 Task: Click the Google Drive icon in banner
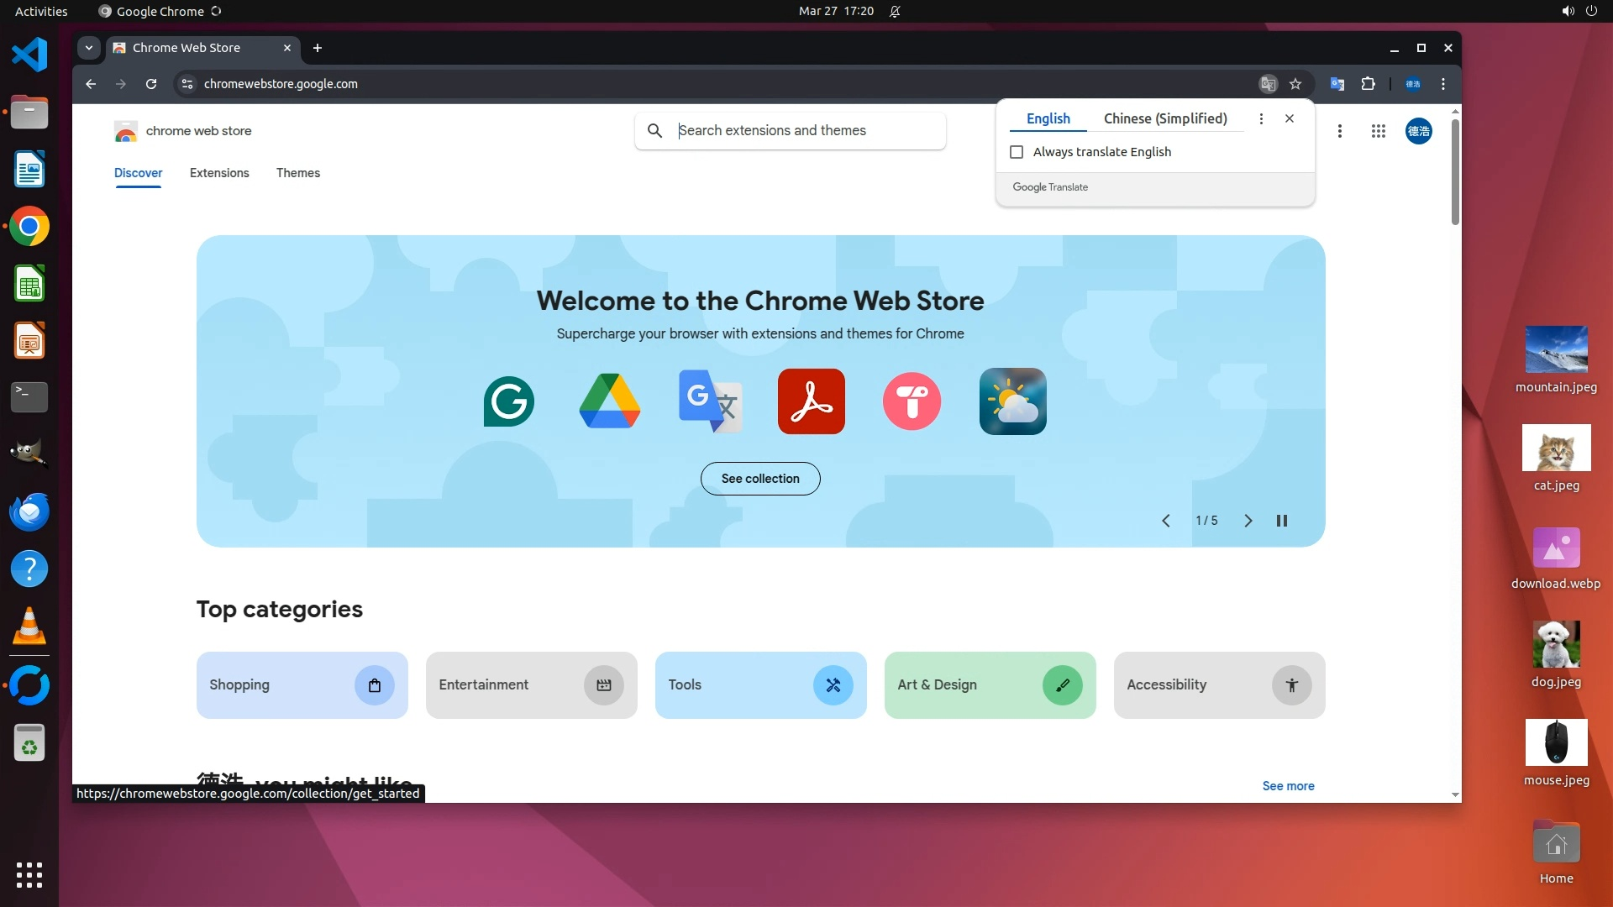point(609,401)
